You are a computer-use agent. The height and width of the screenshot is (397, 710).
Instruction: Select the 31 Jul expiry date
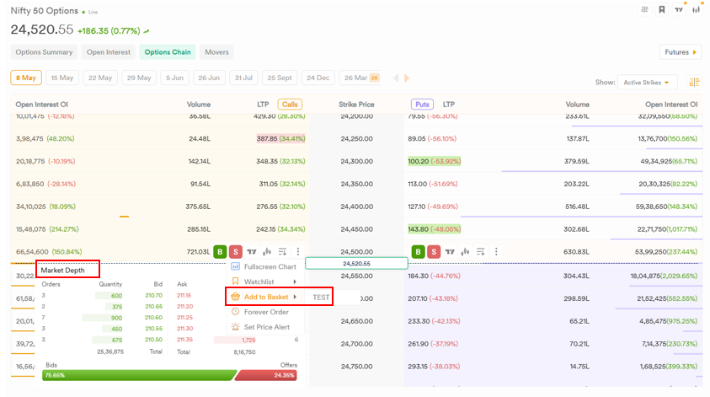pos(243,78)
